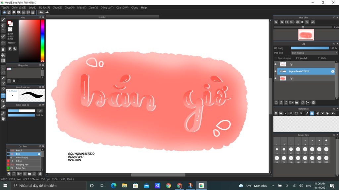Delete layer using the layer panel trash icon

(x=313, y=103)
